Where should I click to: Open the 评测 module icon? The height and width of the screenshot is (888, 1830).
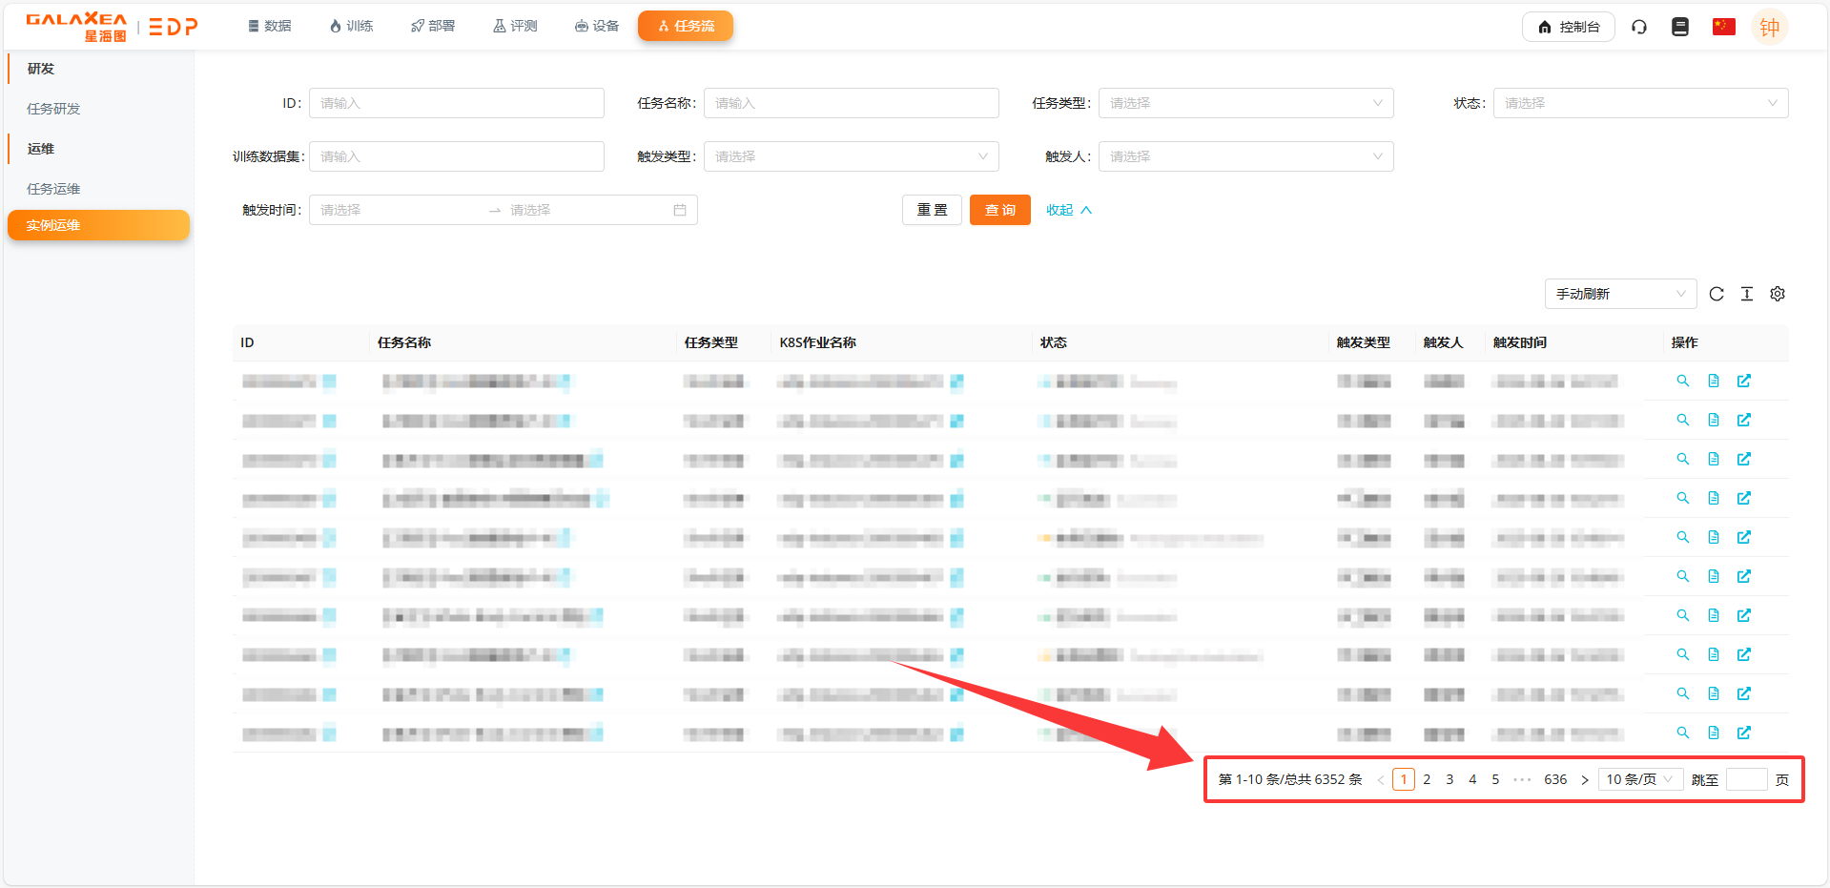[499, 26]
